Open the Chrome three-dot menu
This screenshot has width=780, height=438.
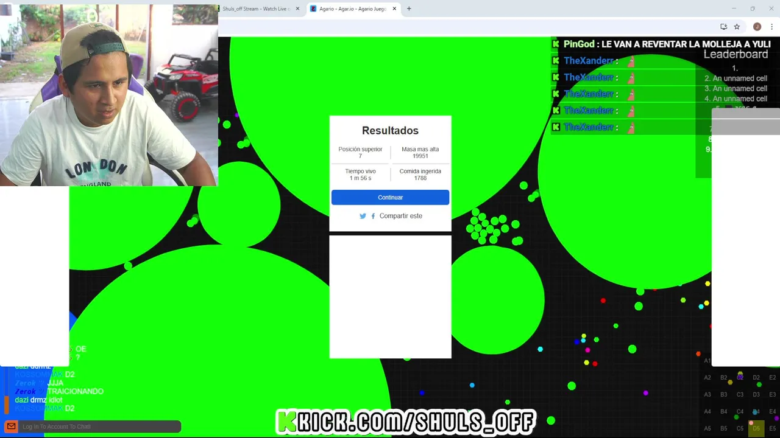(771, 27)
